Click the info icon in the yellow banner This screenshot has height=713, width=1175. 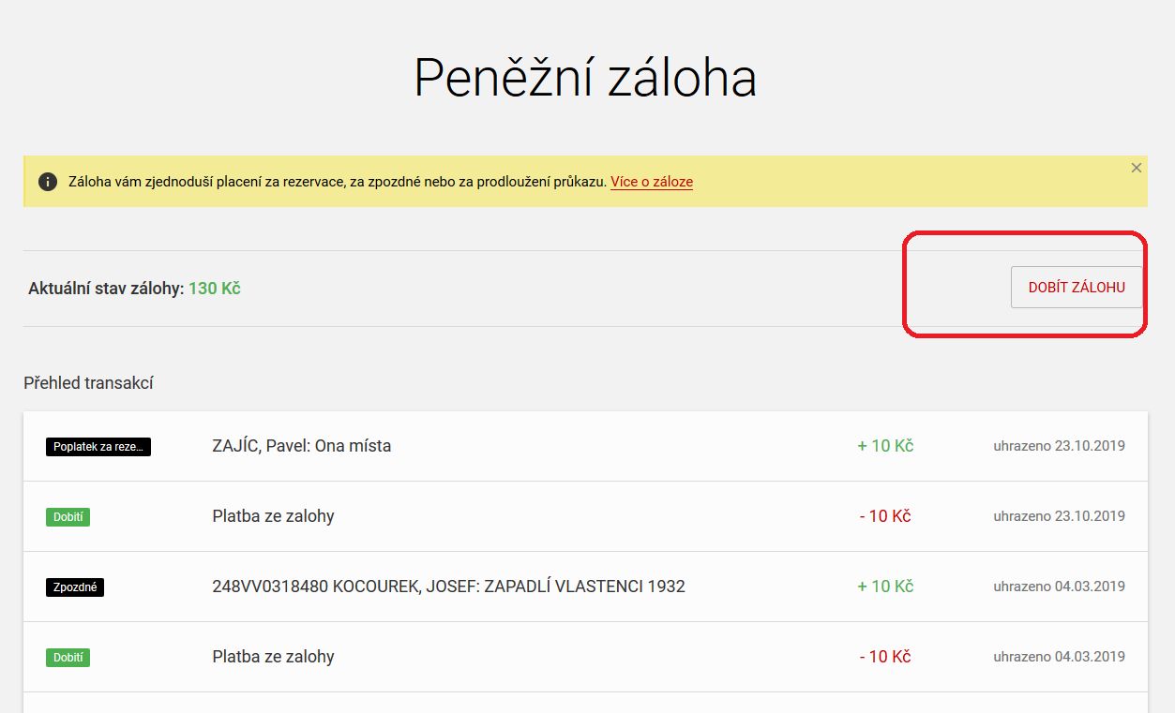pyautogui.click(x=48, y=182)
